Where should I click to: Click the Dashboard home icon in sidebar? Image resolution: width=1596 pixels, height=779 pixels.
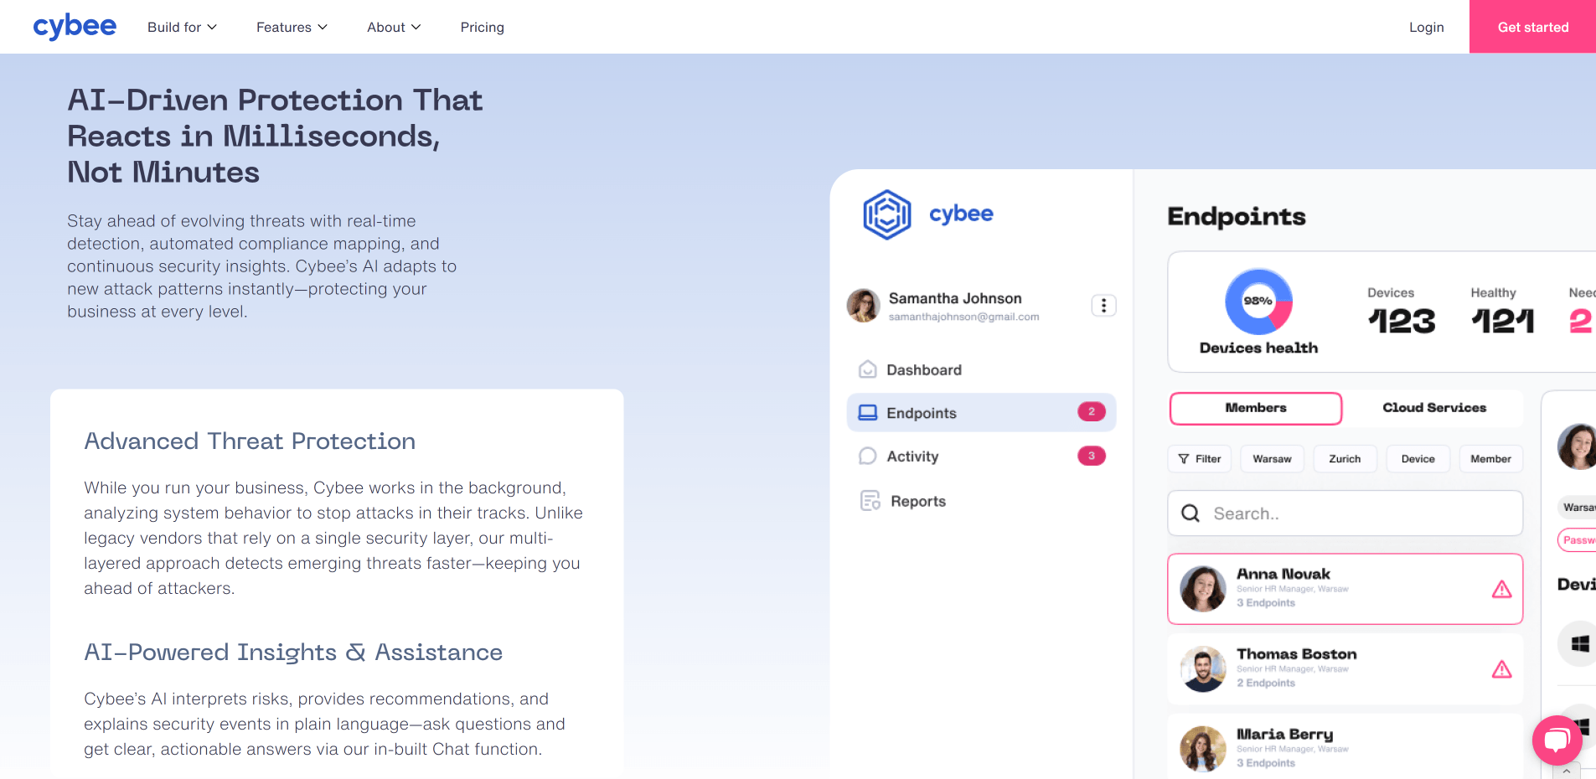pyautogui.click(x=868, y=369)
